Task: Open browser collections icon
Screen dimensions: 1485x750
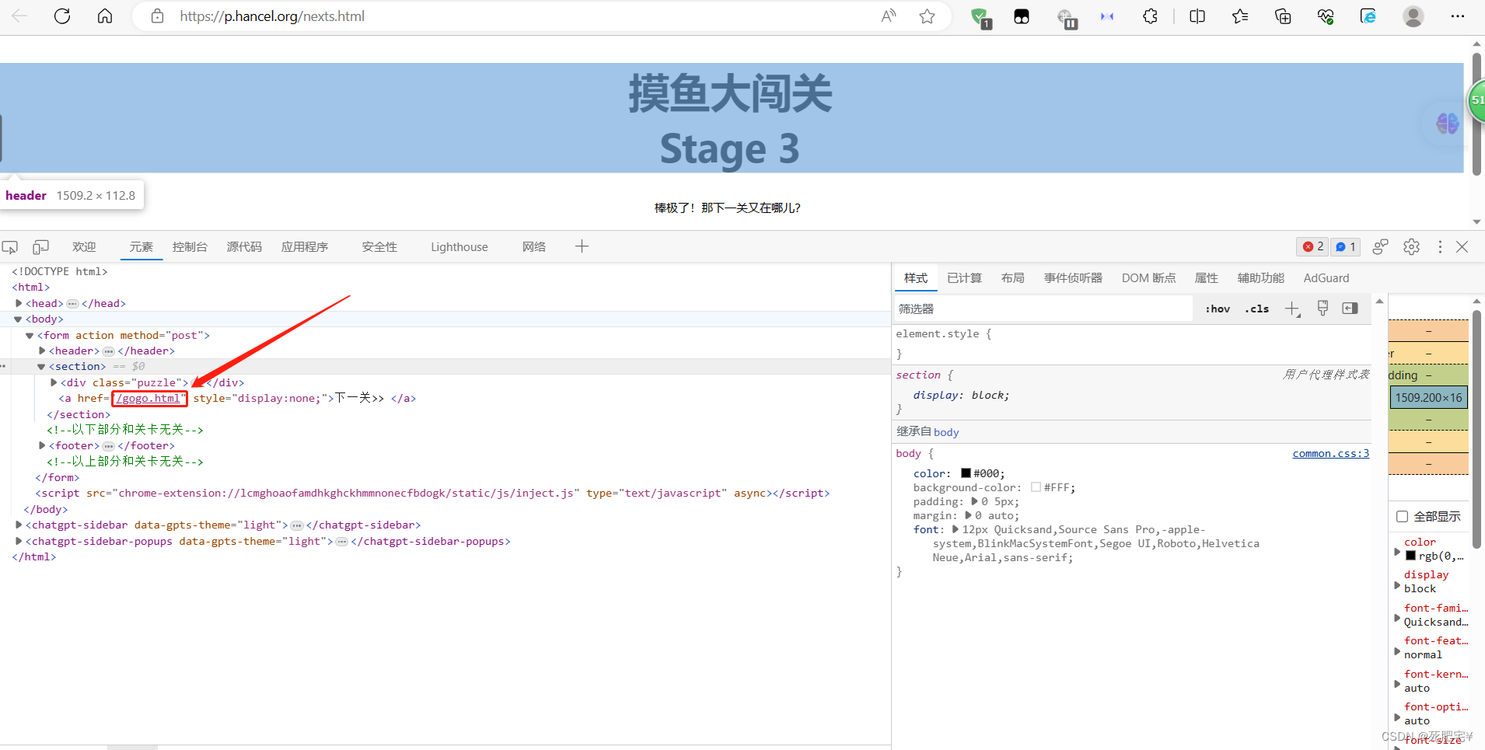Action: tap(1283, 16)
